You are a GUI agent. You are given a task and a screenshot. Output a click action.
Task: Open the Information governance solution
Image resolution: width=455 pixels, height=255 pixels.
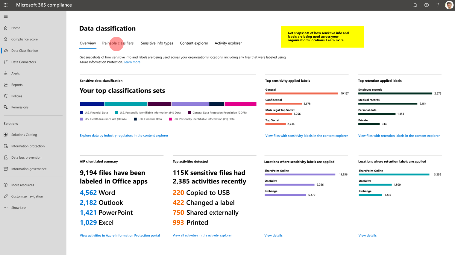5,169
